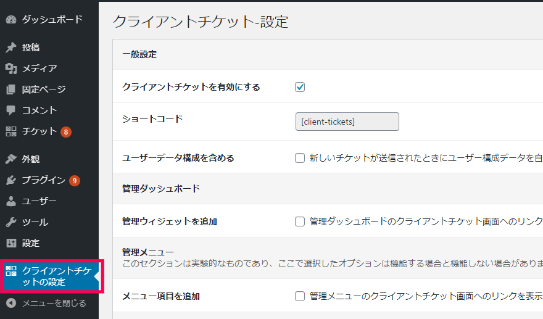The height and width of the screenshot is (319, 543).
Task: Click the grid icon beside クライアントチケットの設定
Action: (11, 271)
